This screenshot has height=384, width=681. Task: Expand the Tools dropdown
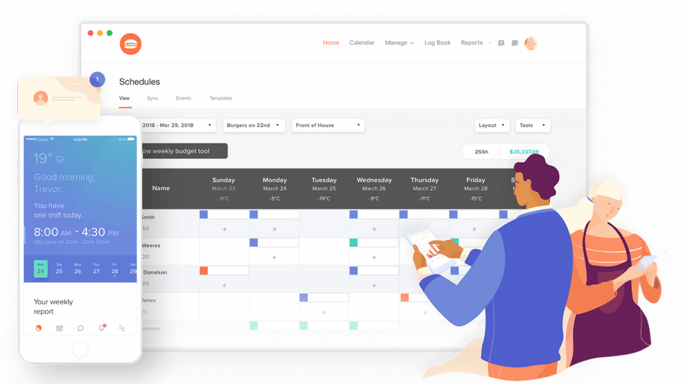click(532, 126)
